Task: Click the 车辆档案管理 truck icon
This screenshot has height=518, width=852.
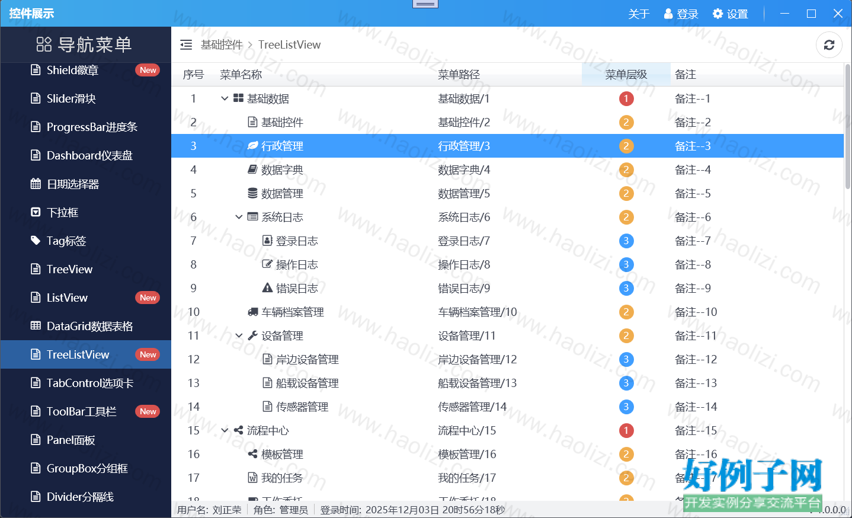Action: [x=252, y=312]
